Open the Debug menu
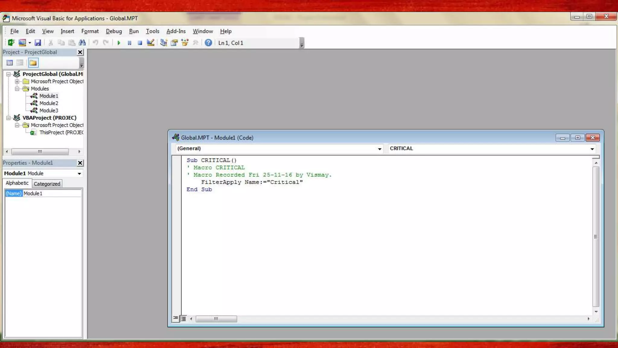The height and width of the screenshot is (348, 618). click(114, 31)
